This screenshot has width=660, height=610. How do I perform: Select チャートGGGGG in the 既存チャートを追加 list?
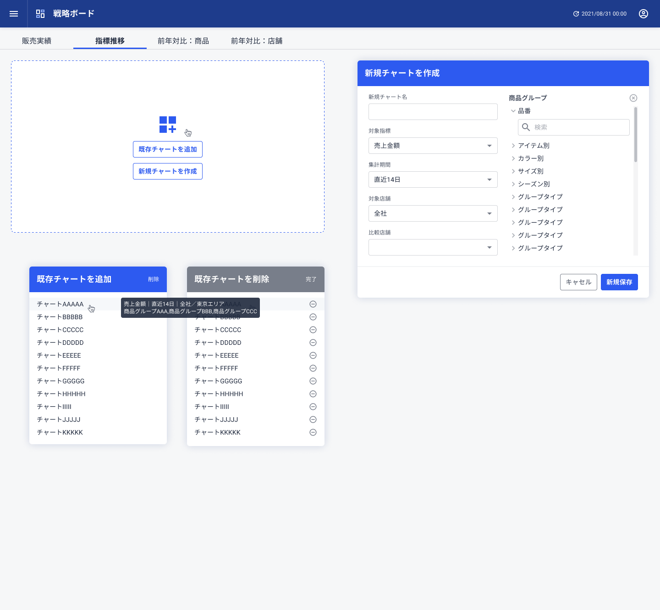98,381
